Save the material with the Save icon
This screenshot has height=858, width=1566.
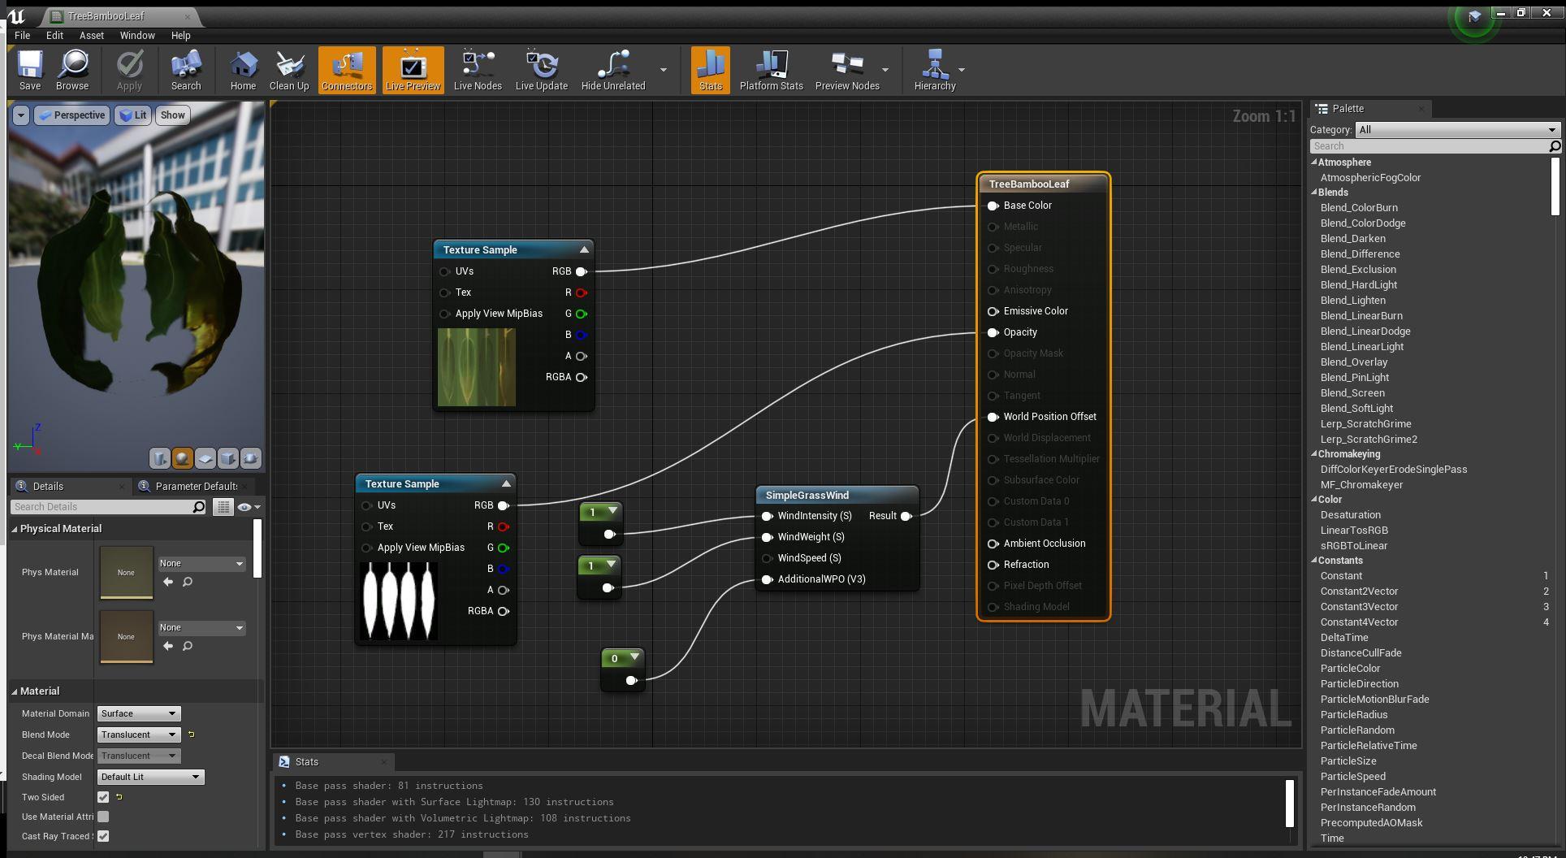30,70
